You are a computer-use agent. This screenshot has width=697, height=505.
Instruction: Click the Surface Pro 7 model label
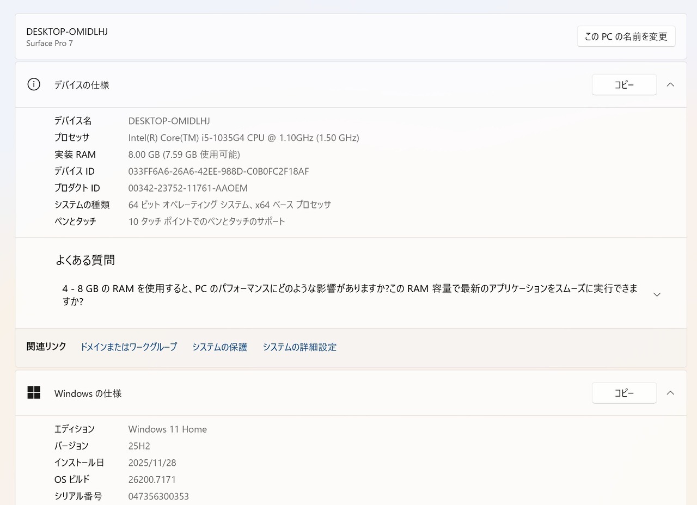click(x=50, y=44)
